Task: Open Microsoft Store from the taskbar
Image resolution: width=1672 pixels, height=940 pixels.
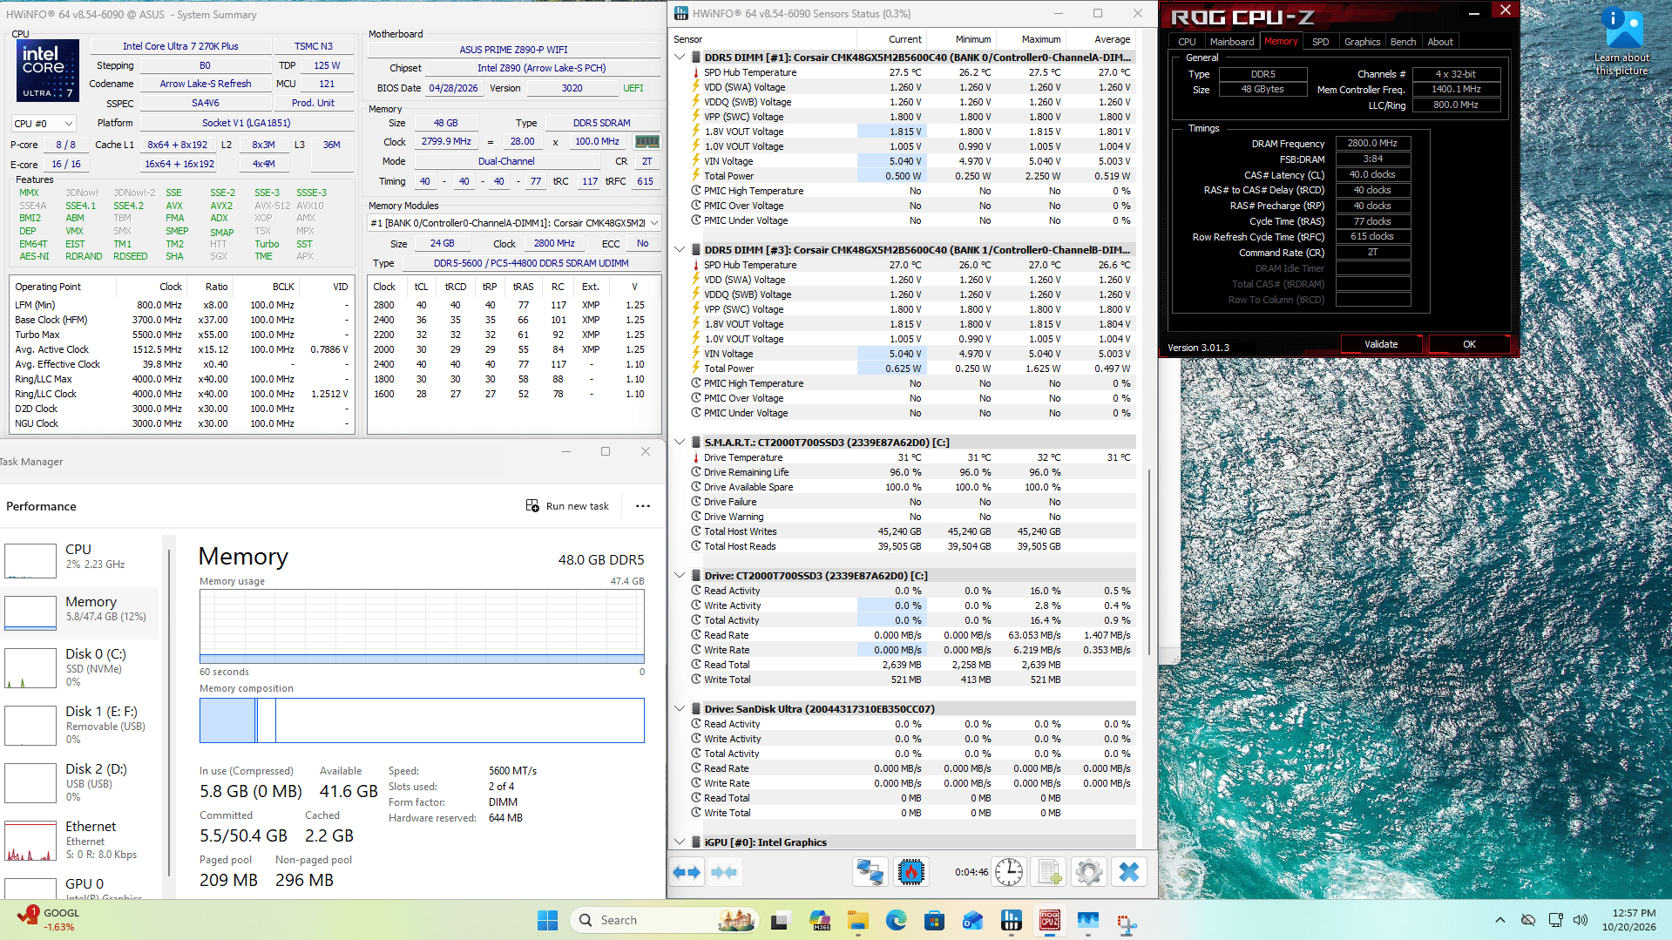Action: (934, 920)
